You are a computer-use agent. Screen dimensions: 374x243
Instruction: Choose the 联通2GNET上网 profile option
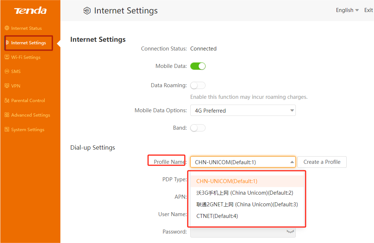click(247, 204)
